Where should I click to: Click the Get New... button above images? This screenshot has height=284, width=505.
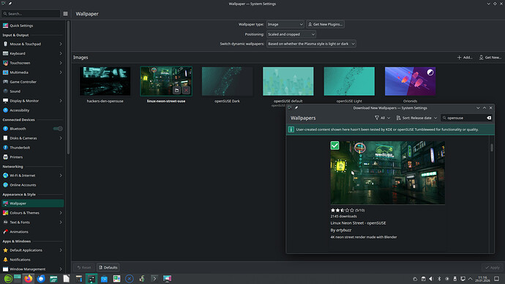pos(490,57)
